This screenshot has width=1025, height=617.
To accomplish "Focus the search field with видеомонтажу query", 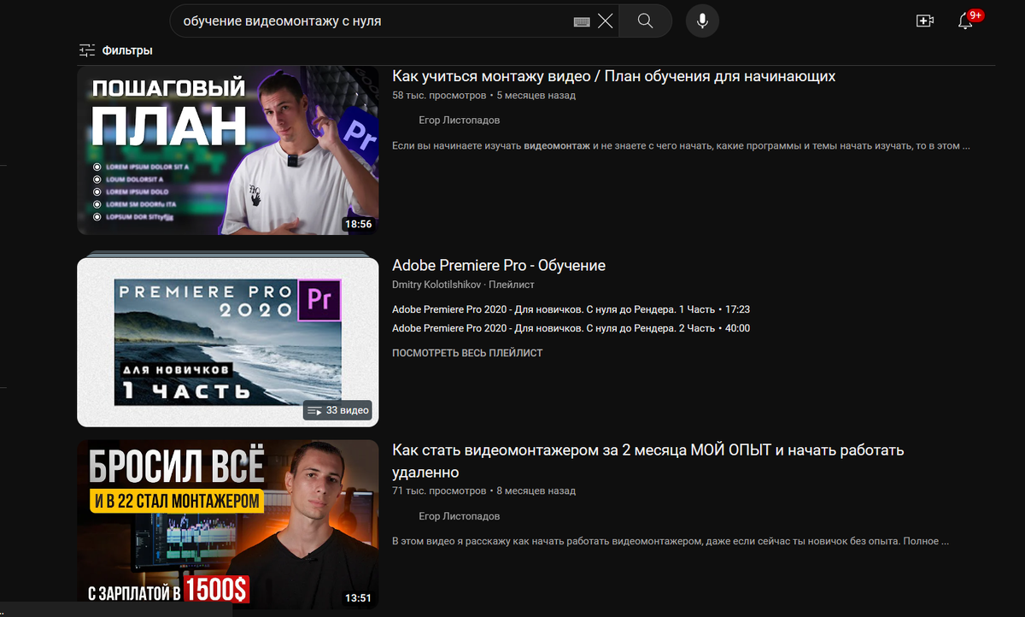I will point(373,21).
